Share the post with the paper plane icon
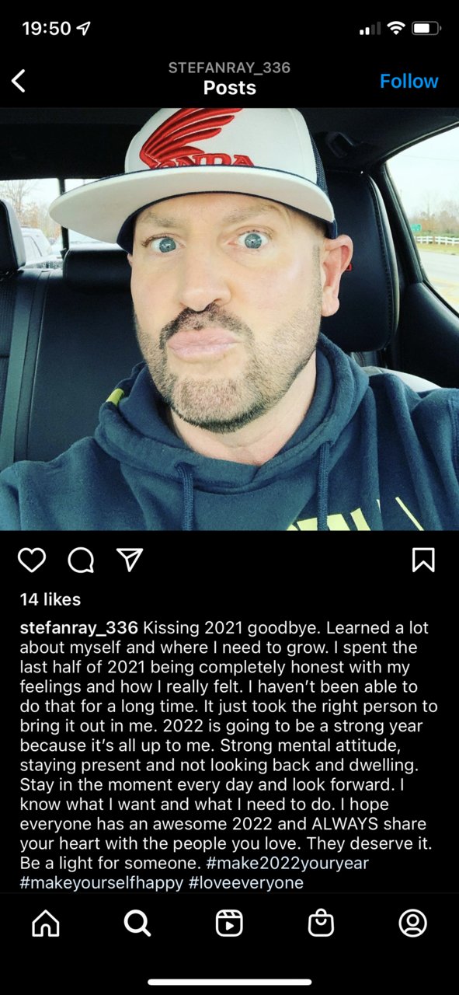The width and height of the screenshot is (459, 995). pos(130,560)
